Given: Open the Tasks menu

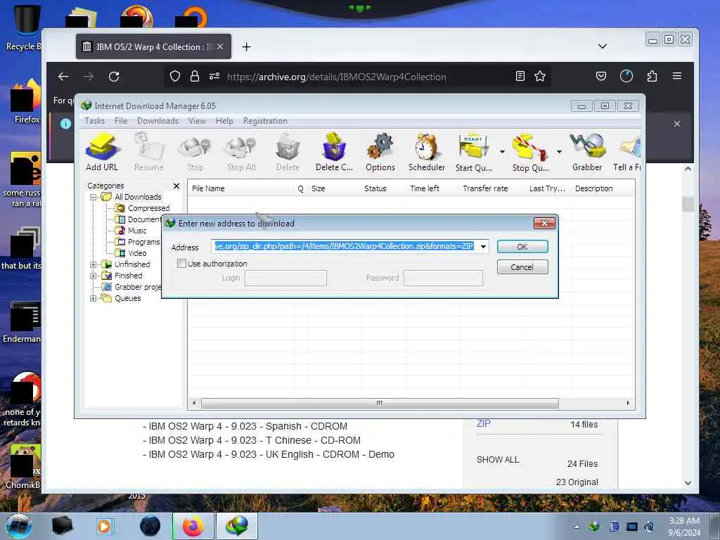Looking at the screenshot, I should [95, 121].
